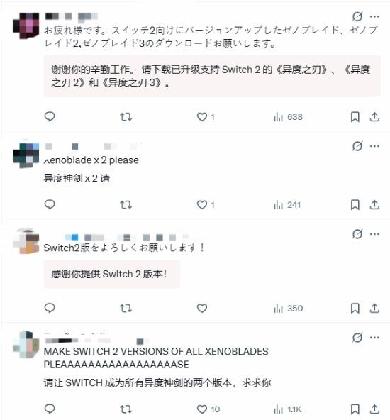
Task: Open Grok icon on first post
Action: click(357, 16)
